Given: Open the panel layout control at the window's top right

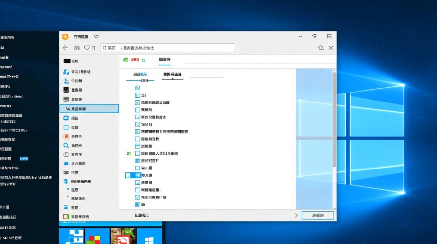Looking at the screenshot, I should [329, 36].
